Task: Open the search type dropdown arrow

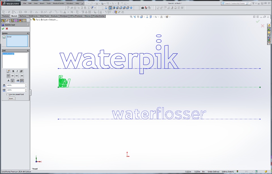Action: click(x=250, y=3)
